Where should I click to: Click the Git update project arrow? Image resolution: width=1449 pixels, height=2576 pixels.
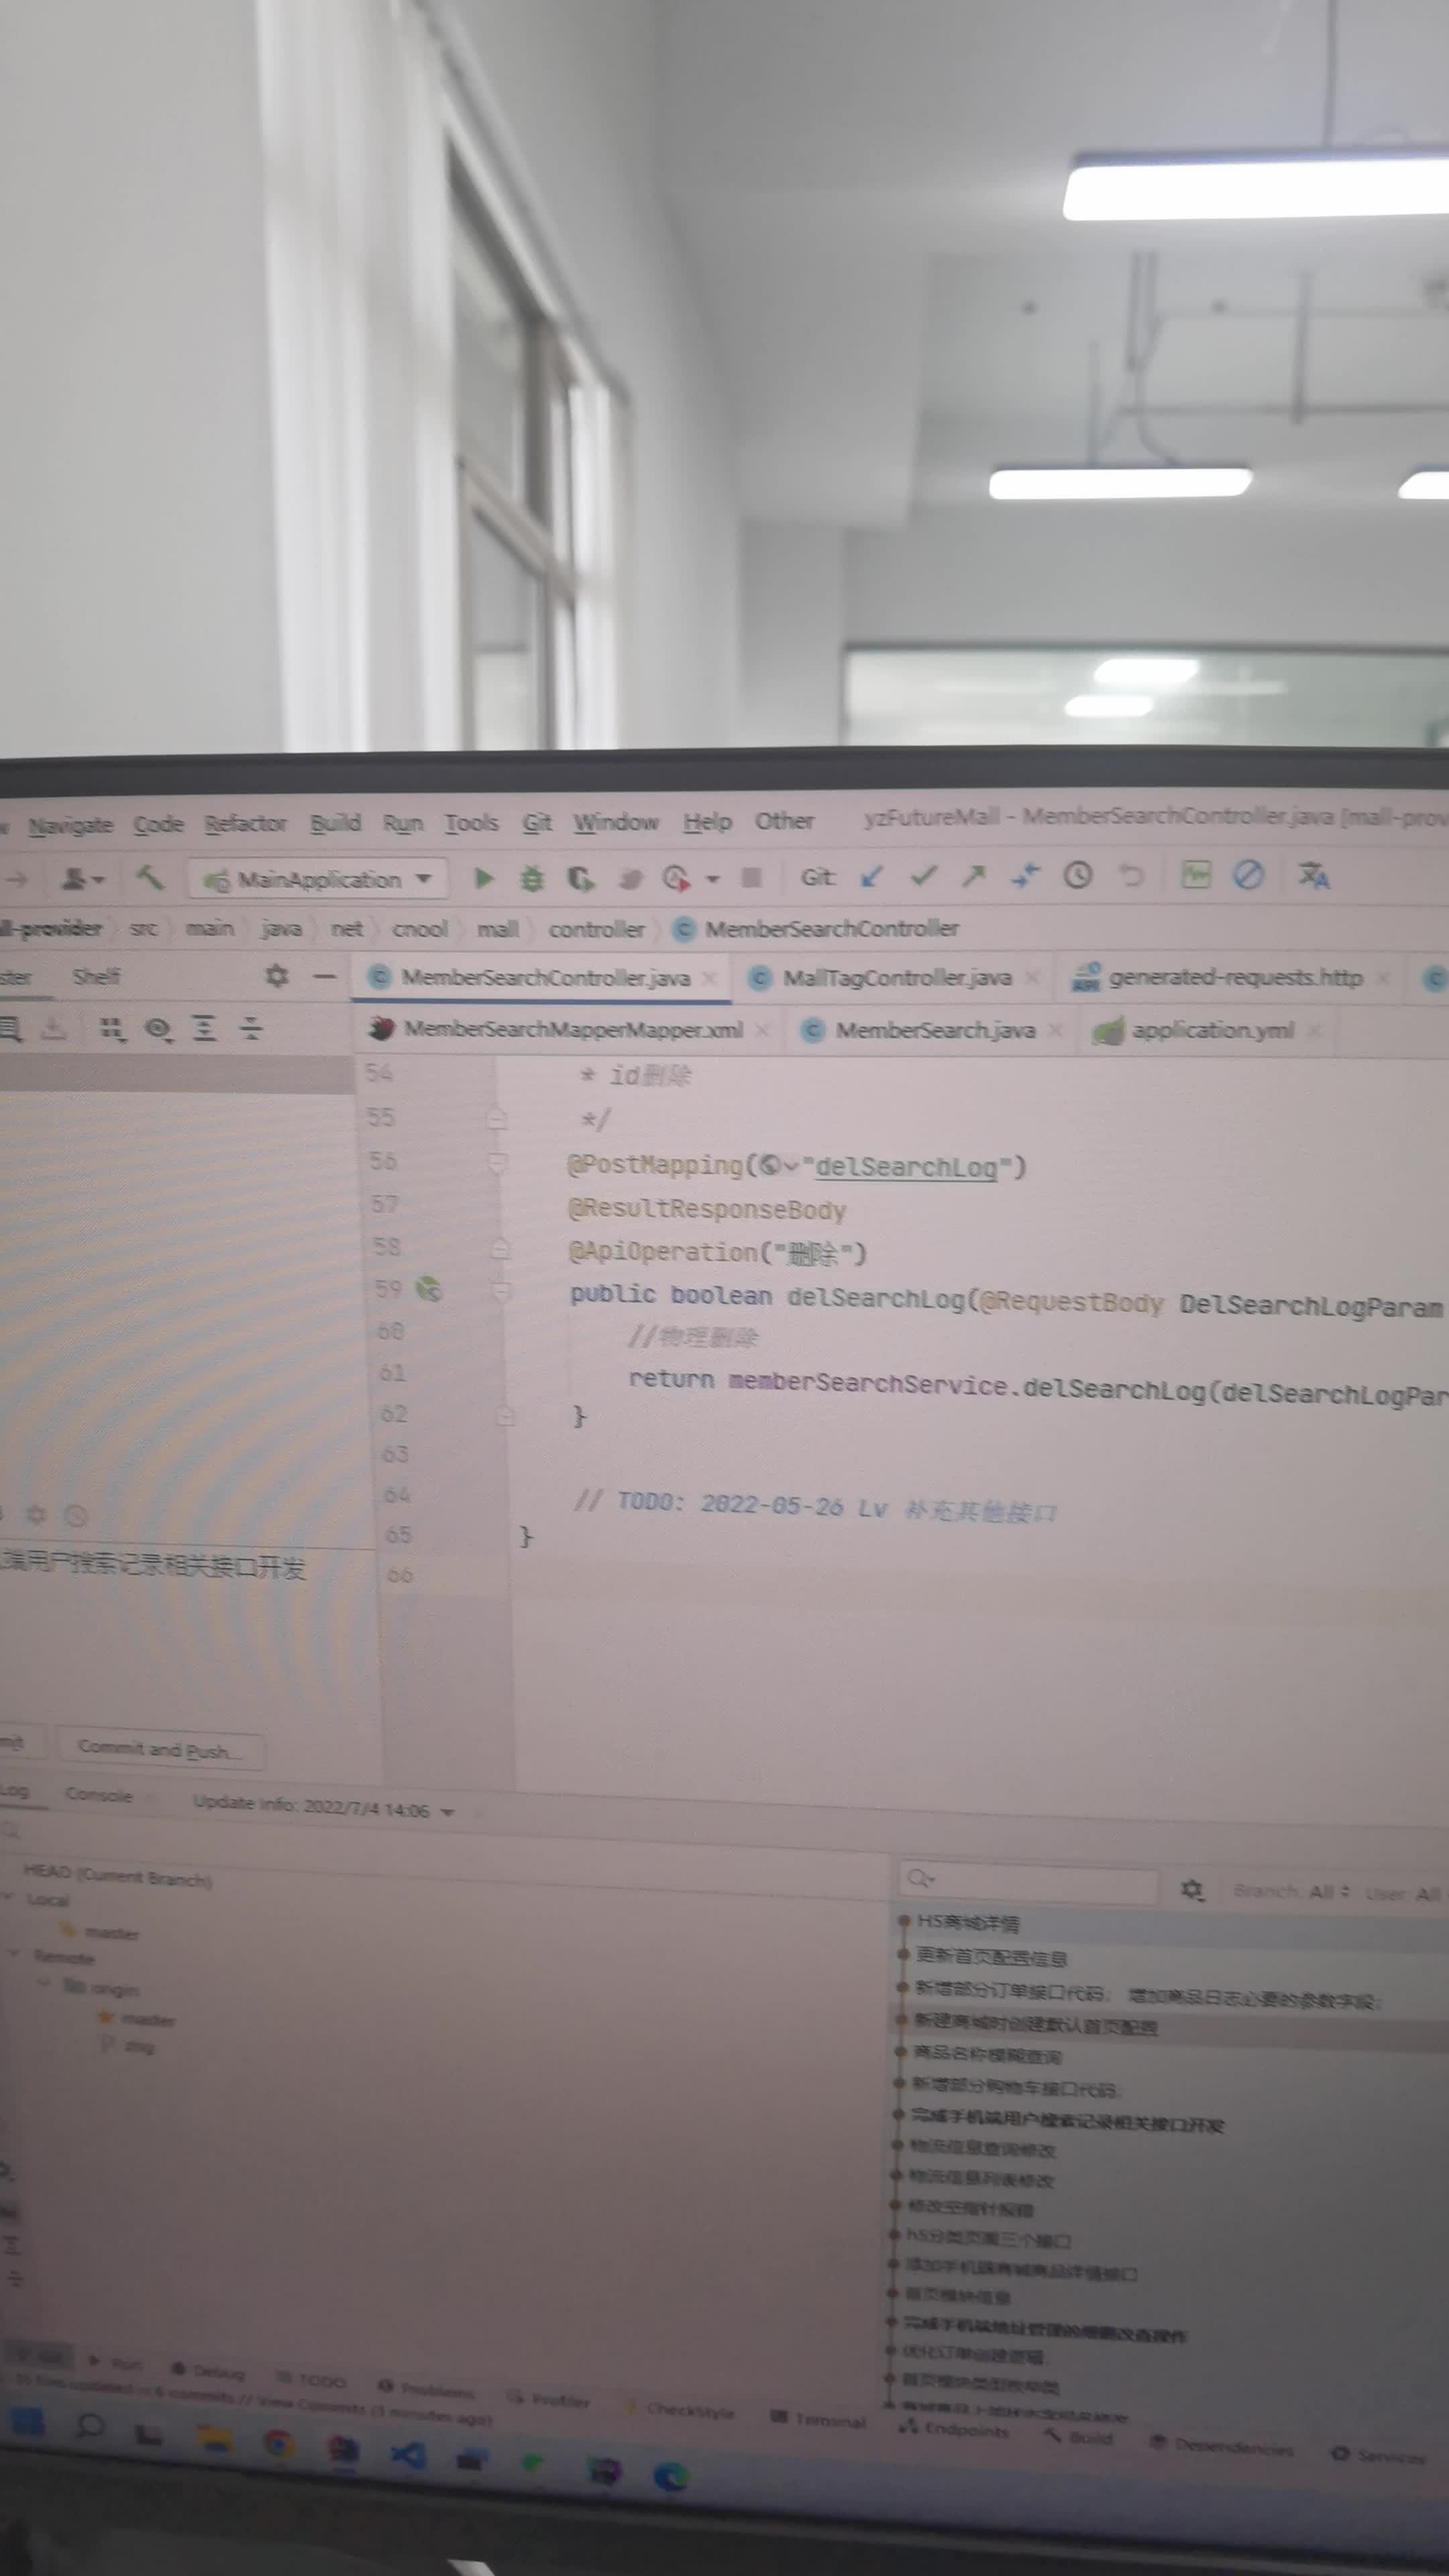[x=872, y=877]
